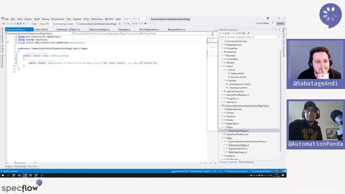Switch to the BrowserDriver.cs tab
This screenshot has height=194, width=345.
point(176,29)
